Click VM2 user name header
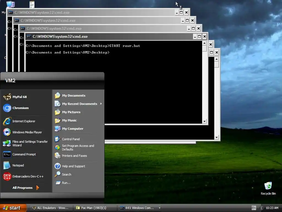 tap(10, 81)
